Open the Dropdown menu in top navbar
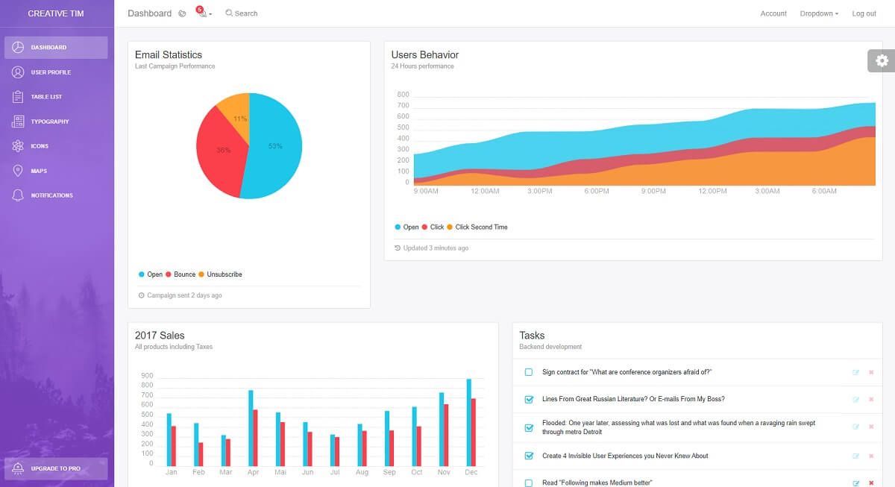Viewport: 895px width, 487px height. pyautogui.click(x=817, y=13)
